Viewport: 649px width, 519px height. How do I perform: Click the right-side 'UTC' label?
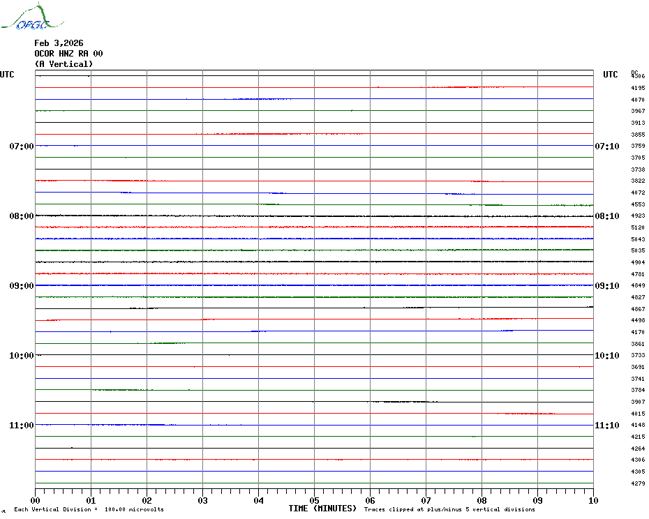coord(610,75)
